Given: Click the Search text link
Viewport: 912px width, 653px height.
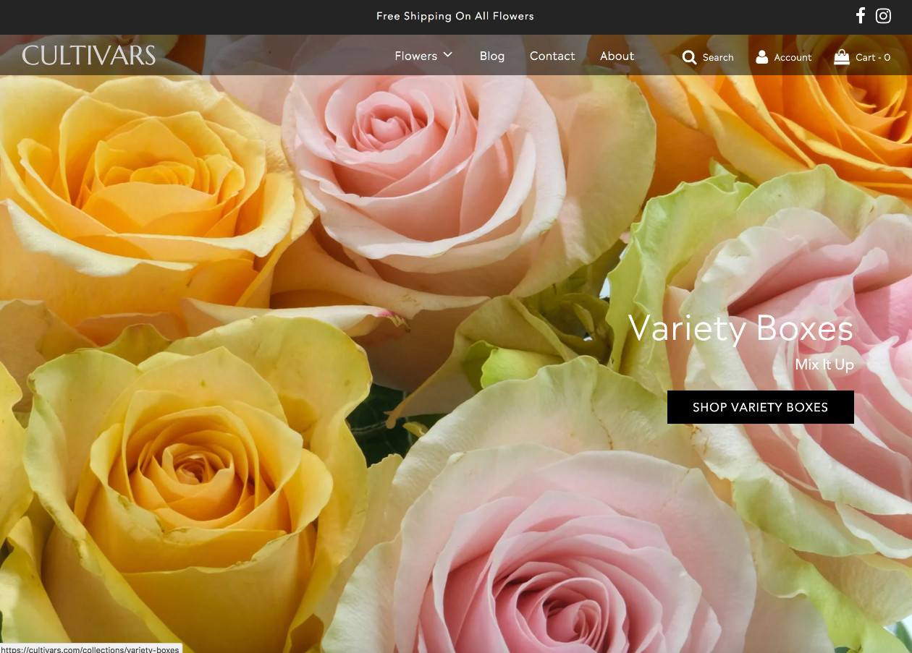Looking at the screenshot, I should point(718,57).
